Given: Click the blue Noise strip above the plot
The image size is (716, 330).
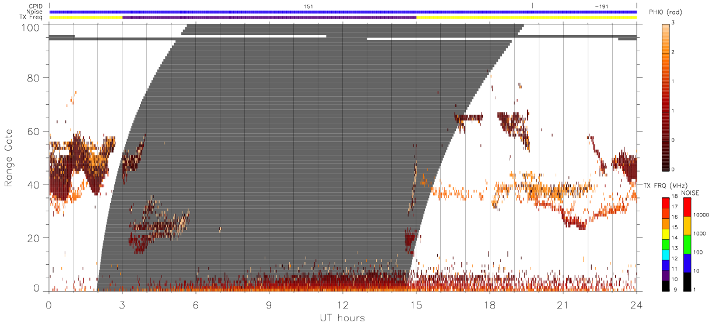Looking at the screenshot, I should (343, 12).
